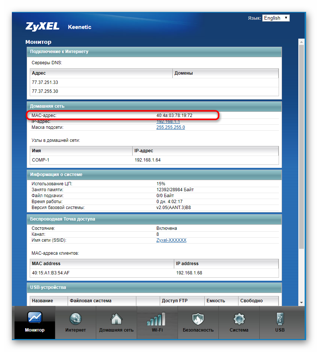This screenshot has width=318, height=352.
Task: Open the Домашняя сеть house icon
Action: (116, 319)
